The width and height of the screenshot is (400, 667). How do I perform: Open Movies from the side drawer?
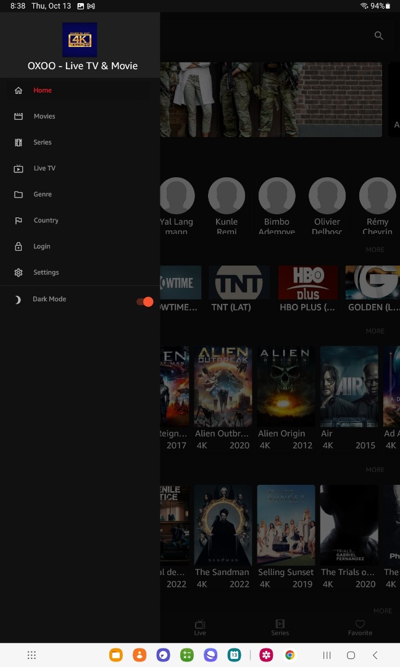[x=44, y=116]
